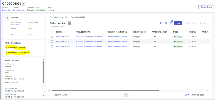Image resolution: width=215 pixels, height=100 pixels.
Task: Click the Cancel Order button
Action: (206, 7)
